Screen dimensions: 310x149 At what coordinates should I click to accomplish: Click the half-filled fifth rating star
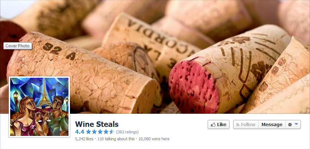point(112,132)
